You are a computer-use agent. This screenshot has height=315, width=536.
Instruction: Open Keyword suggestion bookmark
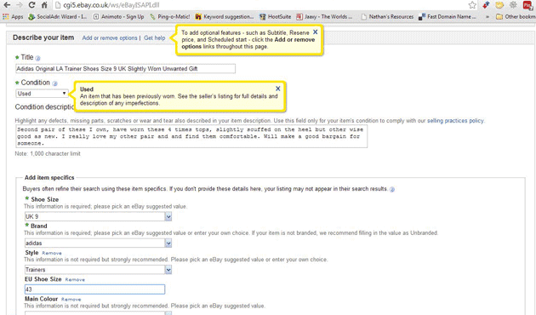[x=225, y=16]
